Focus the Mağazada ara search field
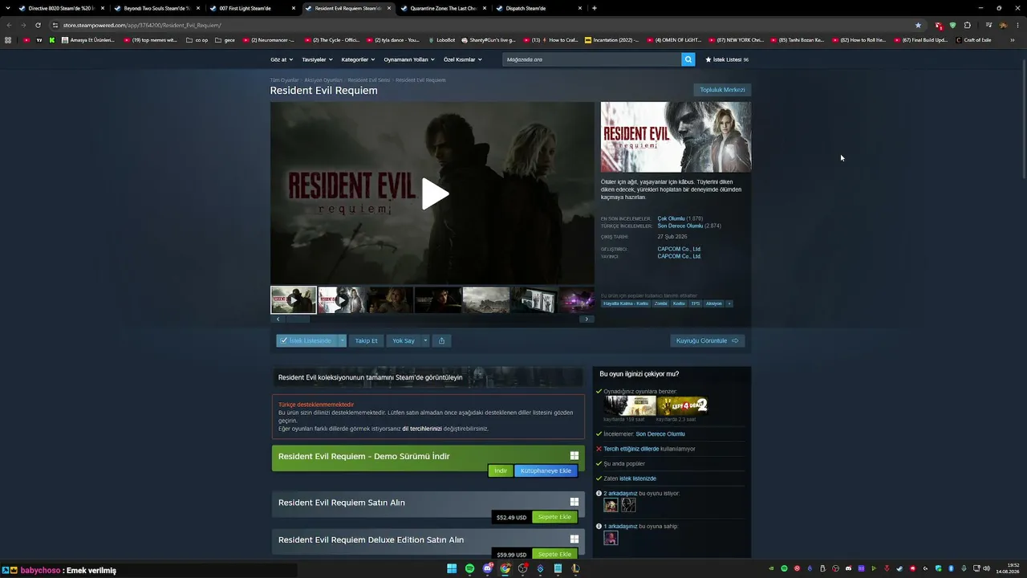This screenshot has height=578, width=1027. tap(591, 59)
